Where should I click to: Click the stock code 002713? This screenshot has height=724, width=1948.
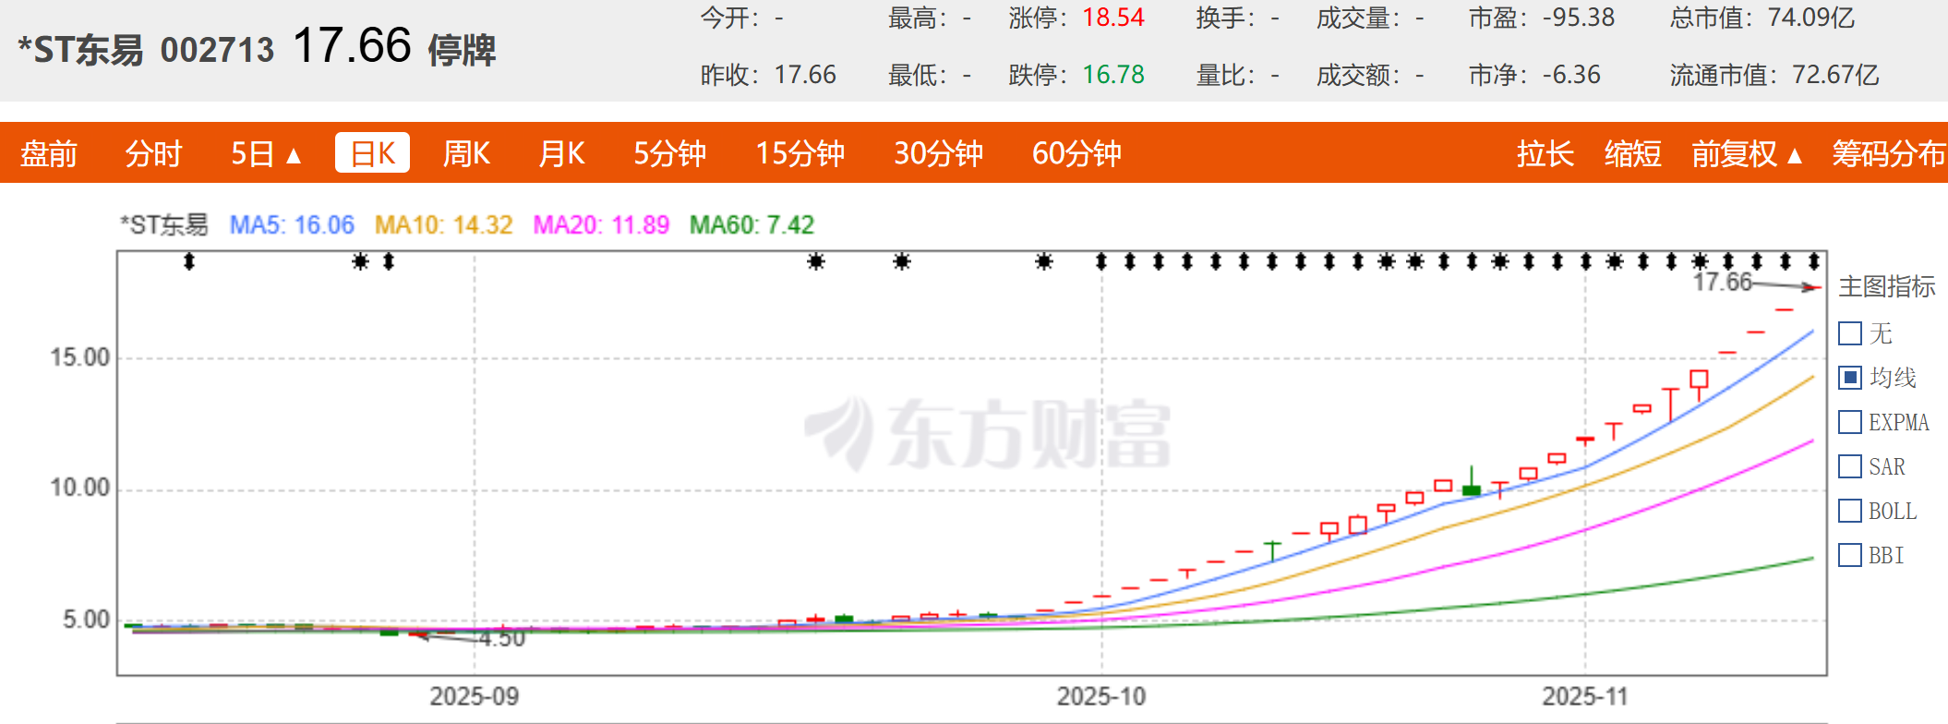point(217,50)
